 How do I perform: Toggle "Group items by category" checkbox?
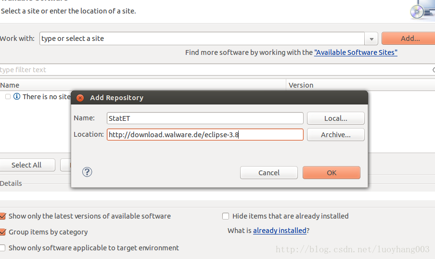3,232
